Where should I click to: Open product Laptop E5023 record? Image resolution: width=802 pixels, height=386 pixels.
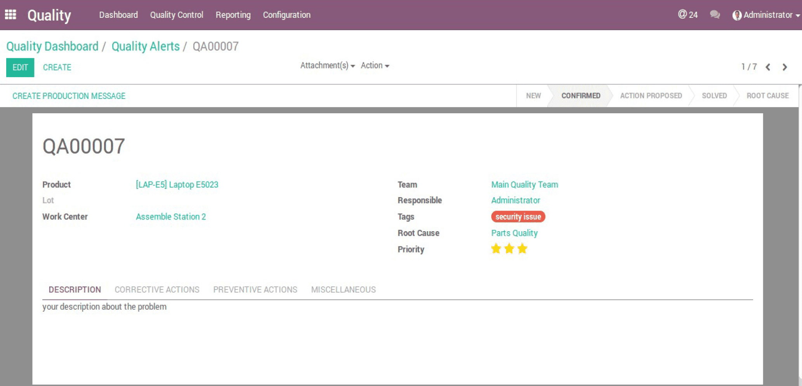177,185
